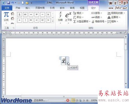Insert the tilde ~ symbol
Image resolution: width=129 pixels, height=104 pixels.
(x=42, y=15)
